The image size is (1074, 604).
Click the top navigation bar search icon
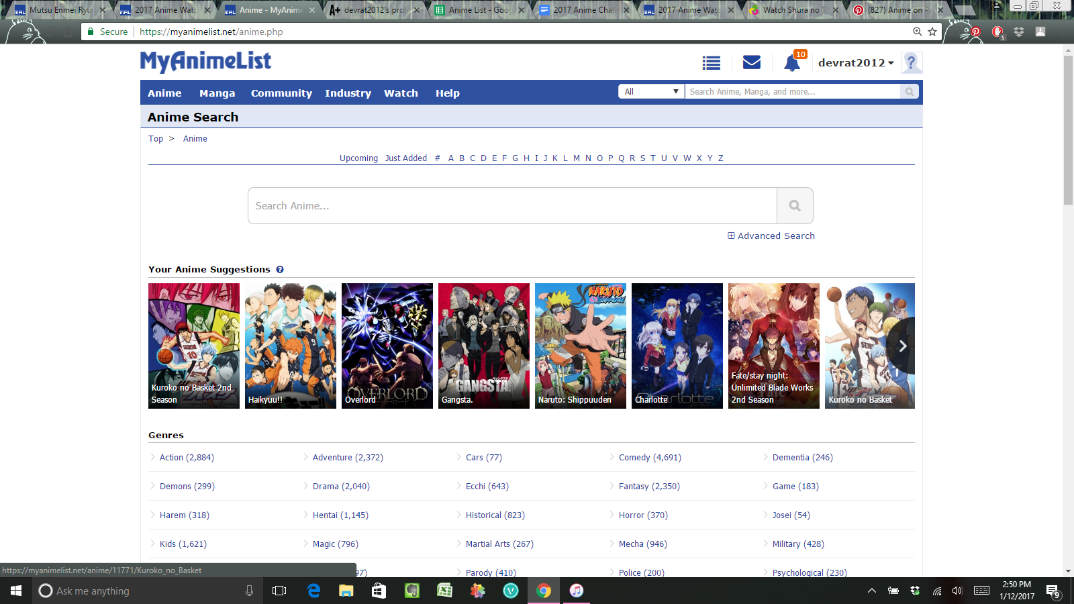click(910, 92)
